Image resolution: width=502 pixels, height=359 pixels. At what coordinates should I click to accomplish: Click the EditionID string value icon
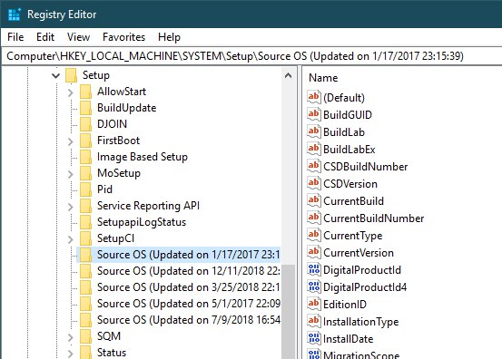(x=314, y=305)
